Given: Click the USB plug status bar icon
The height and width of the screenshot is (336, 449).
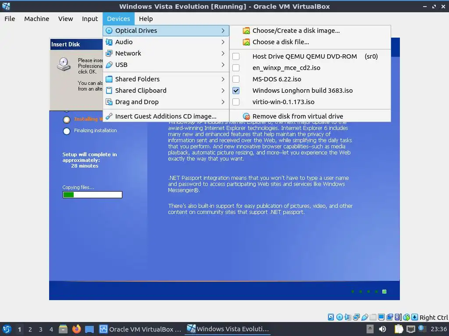Looking at the screenshot, I should click(364, 317).
